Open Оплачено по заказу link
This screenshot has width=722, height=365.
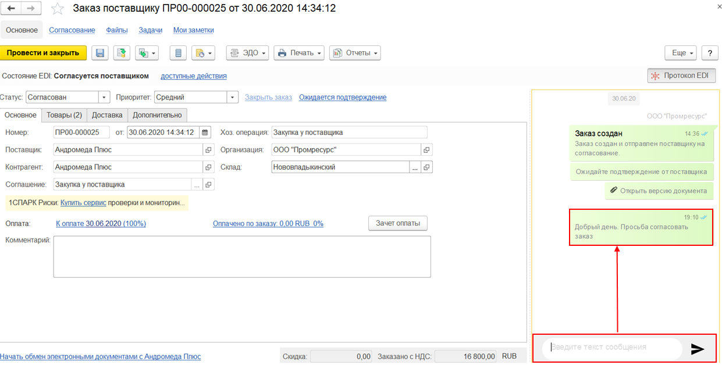click(x=268, y=224)
